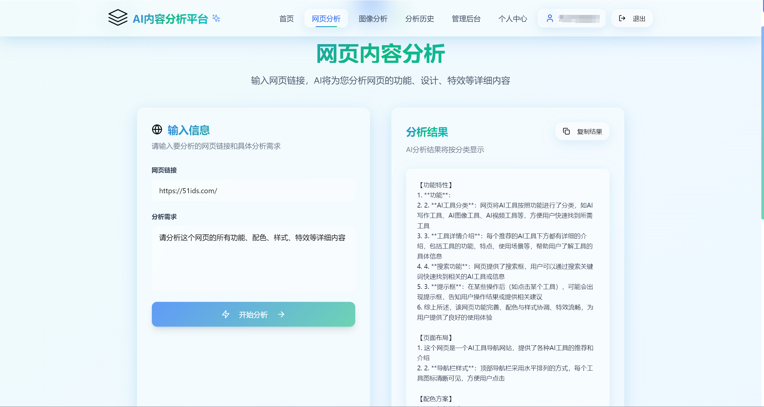Click the 退出 logout button
Image resolution: width=764 pixels, height=407 pixels.
(632, 18)
